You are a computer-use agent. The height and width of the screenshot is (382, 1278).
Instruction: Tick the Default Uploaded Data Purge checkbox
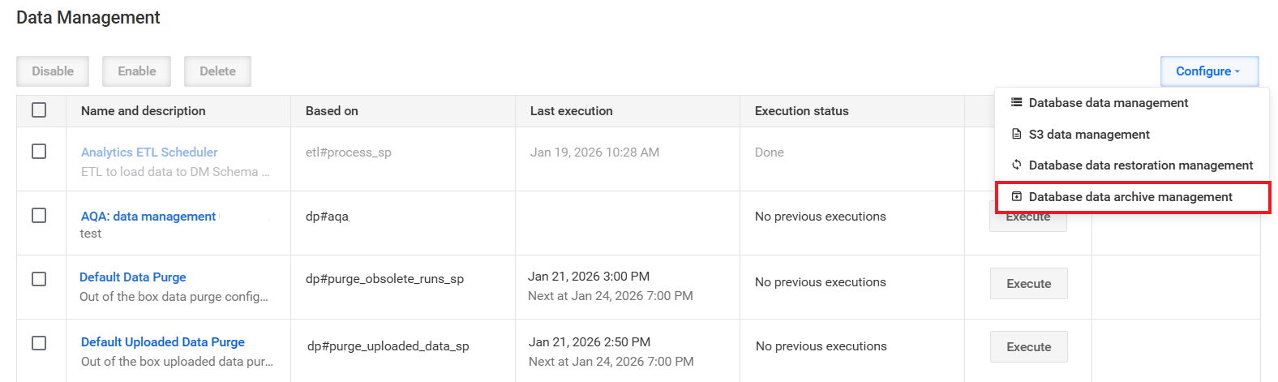point(39,342)
